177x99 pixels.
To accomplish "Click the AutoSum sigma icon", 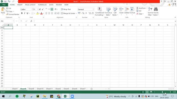I will [137, 8].
